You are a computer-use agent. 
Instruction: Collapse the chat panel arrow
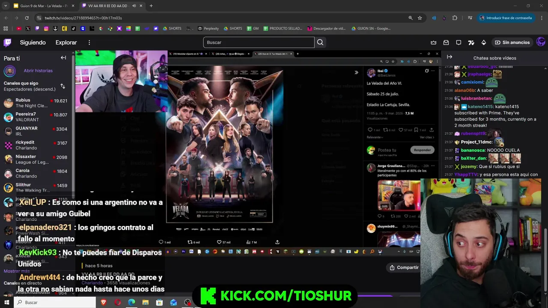(x=450, y=57)
